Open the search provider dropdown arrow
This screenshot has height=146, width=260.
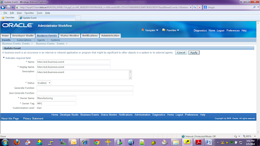coord(258,7)
